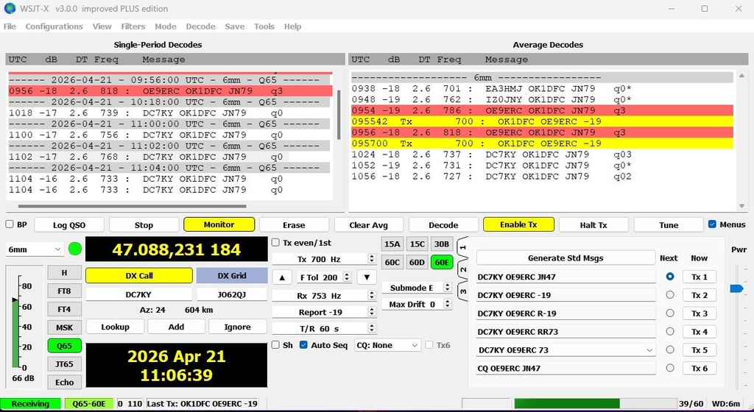Click the green band status indicator circle

tap(74, 249)
